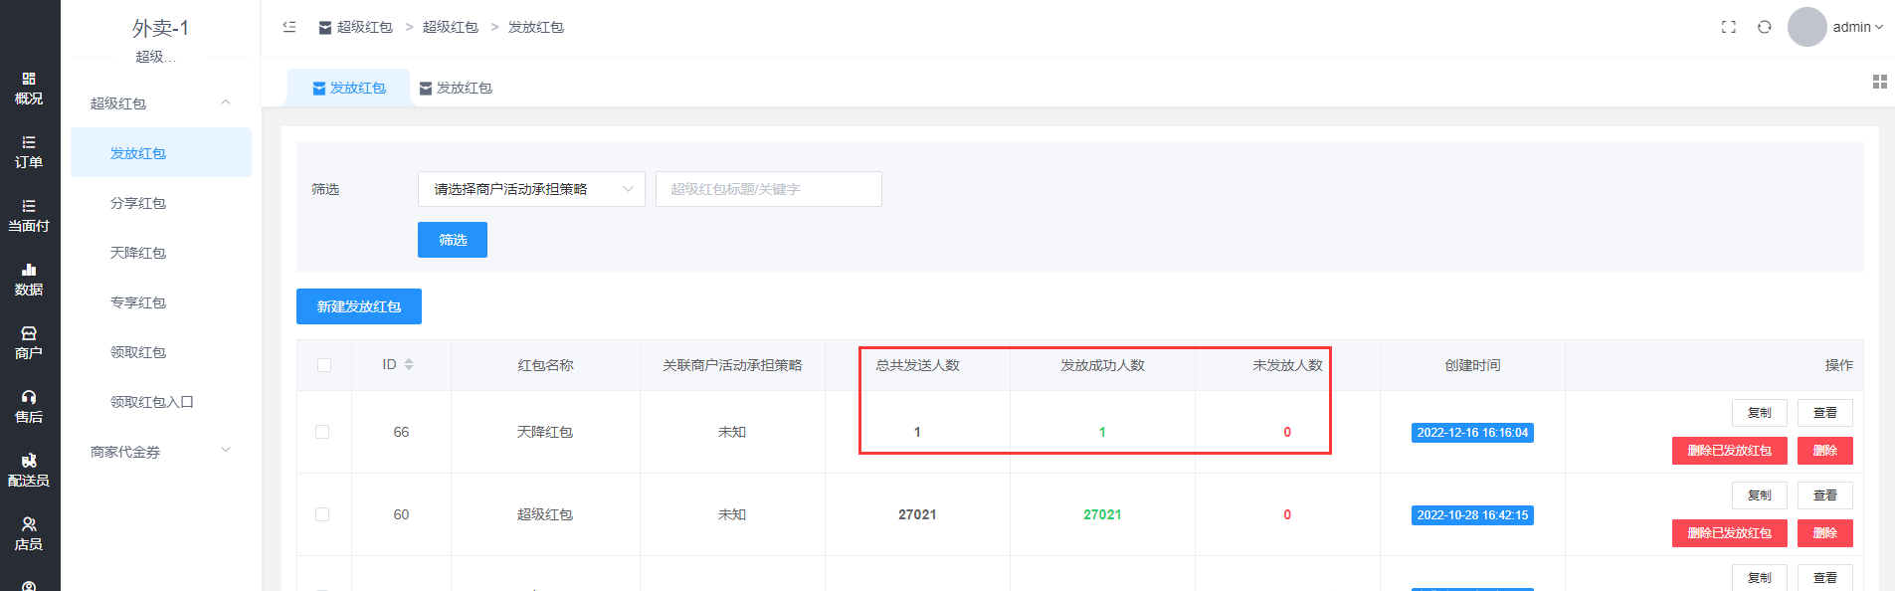
Task: Click the 外卖-1 store title
Action: [x=160, y=28]
